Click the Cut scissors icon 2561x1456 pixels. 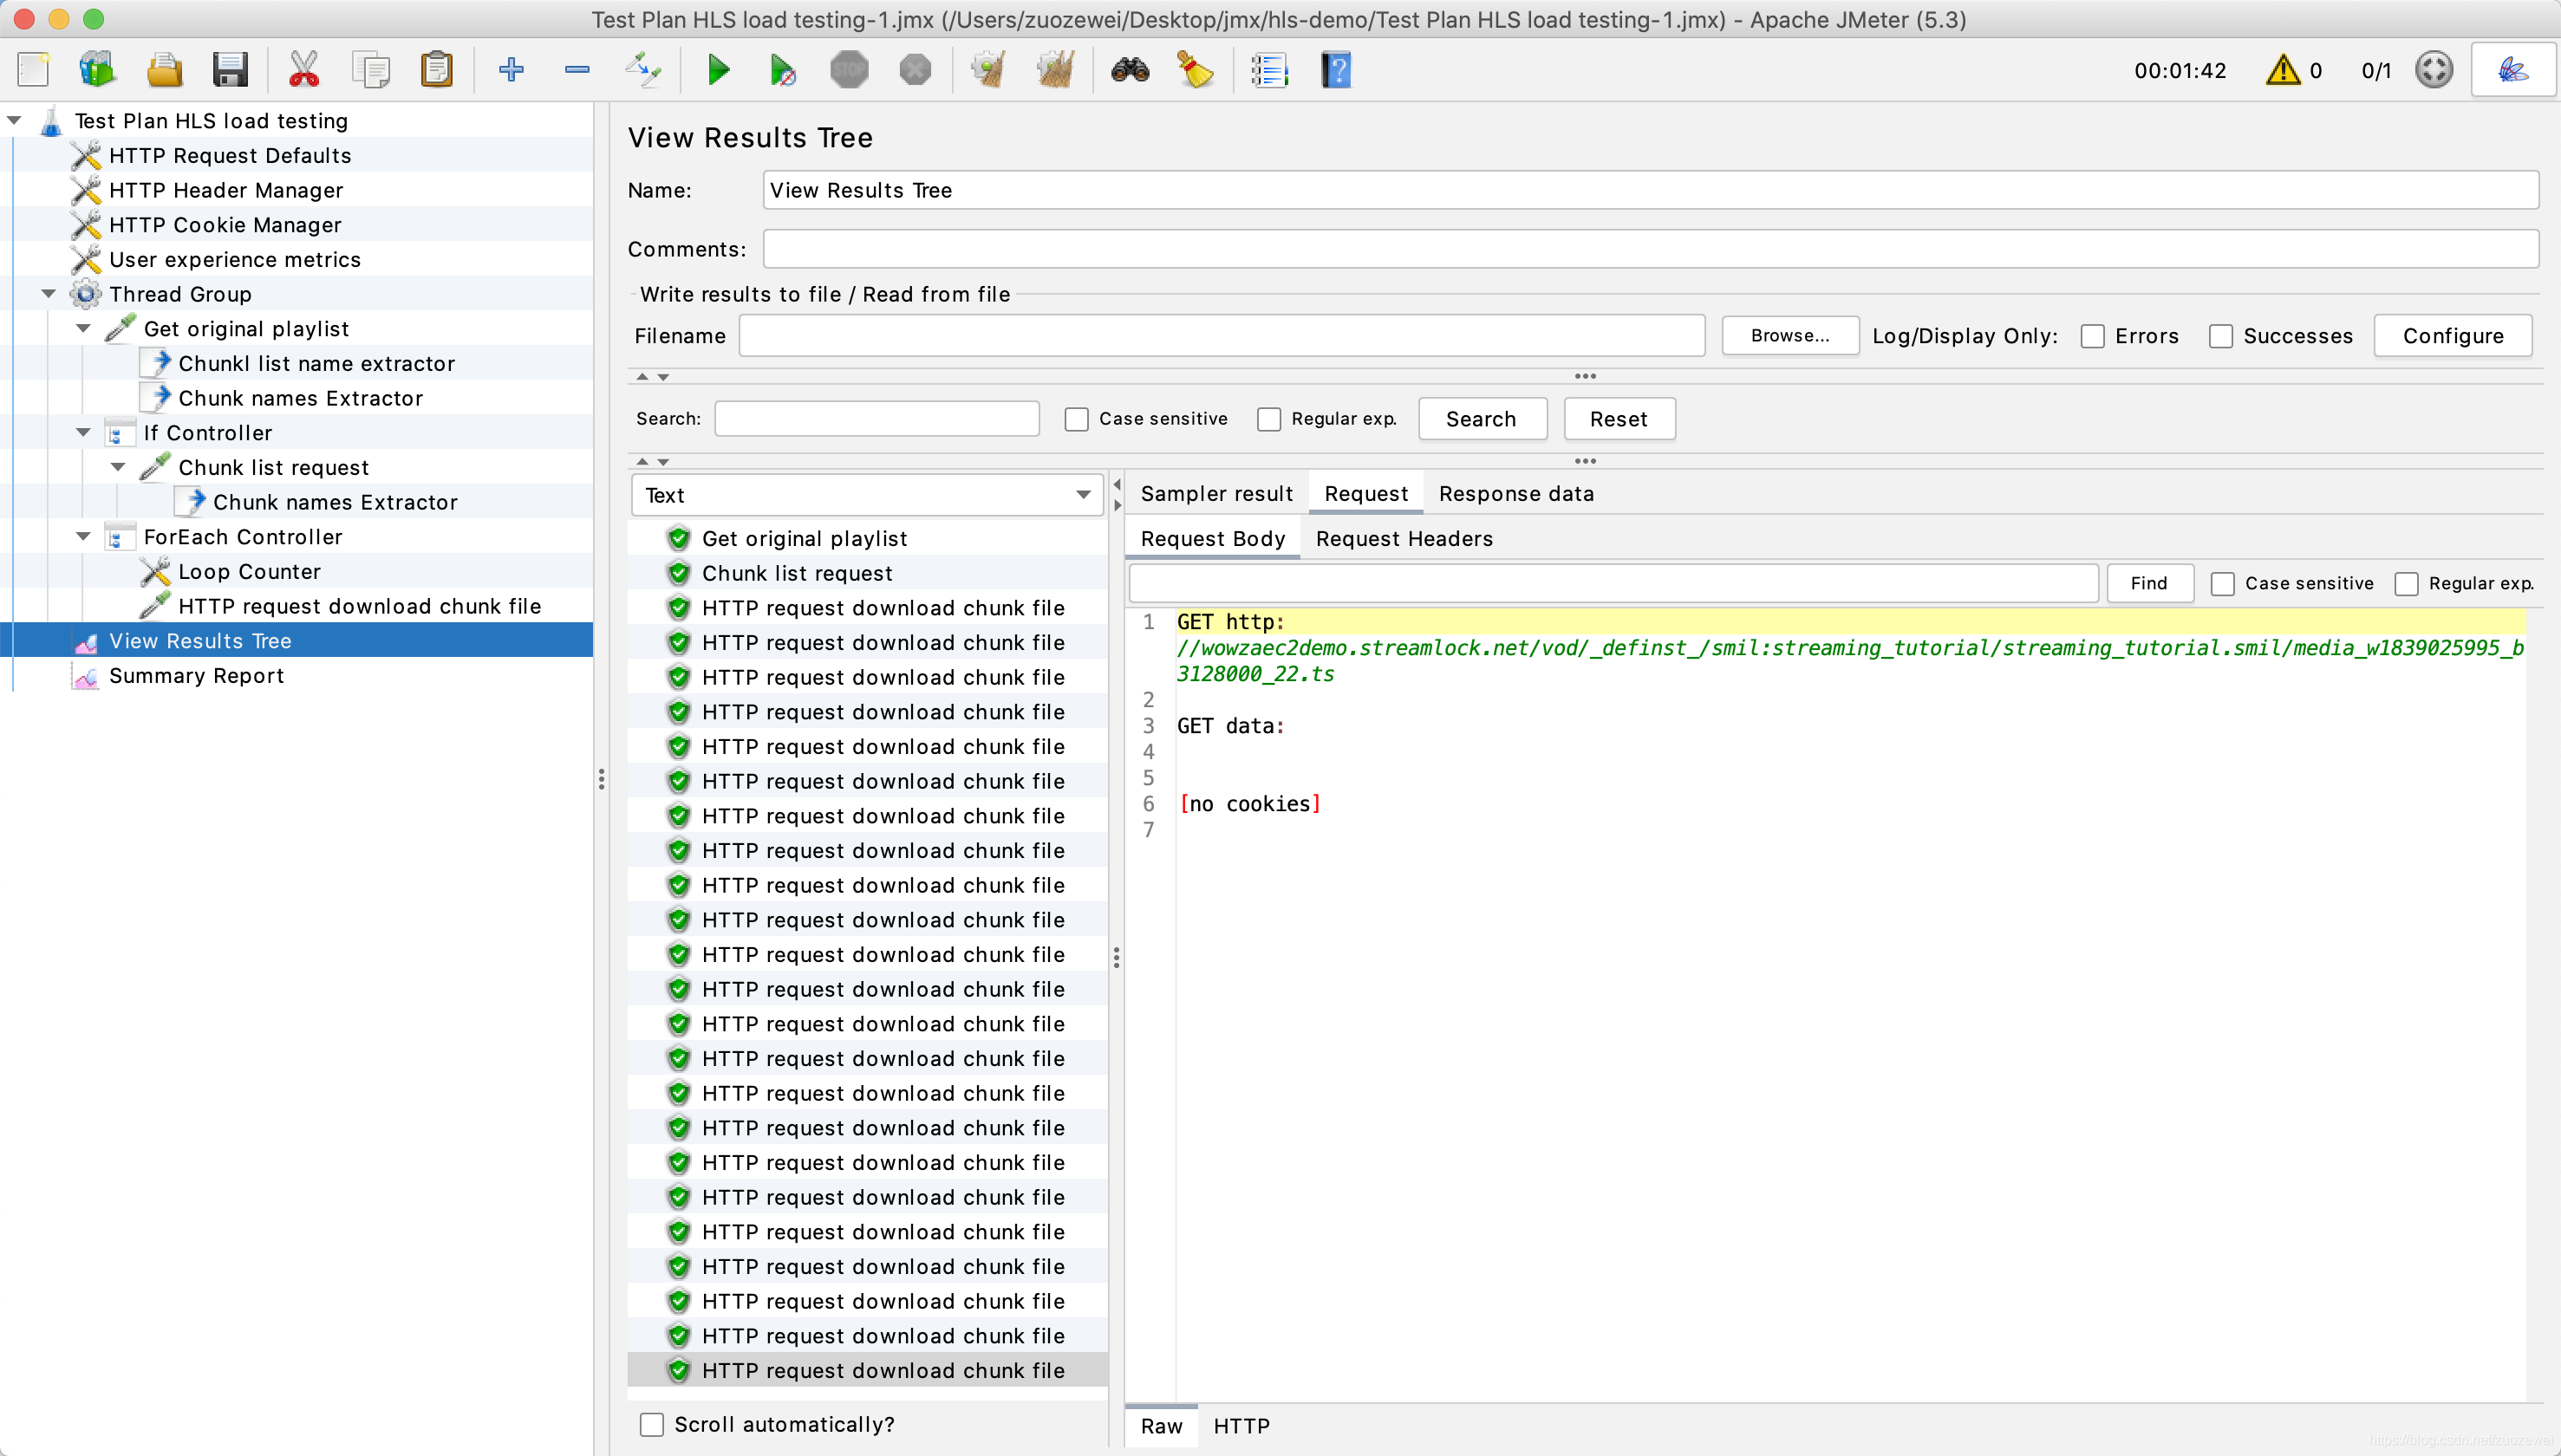tap(304, 70)
